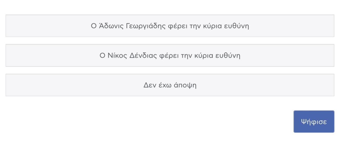Submit the poll with Ψήφισε

tap(314, 122)
